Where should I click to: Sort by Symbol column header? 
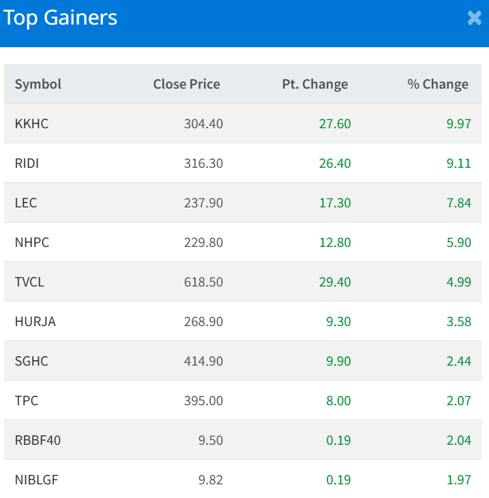38,84
